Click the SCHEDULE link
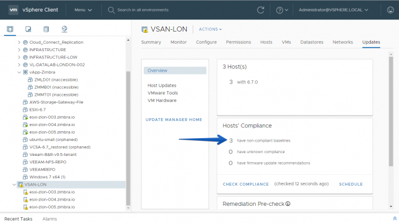Viewport: 399px width, 223px height. 351,184
